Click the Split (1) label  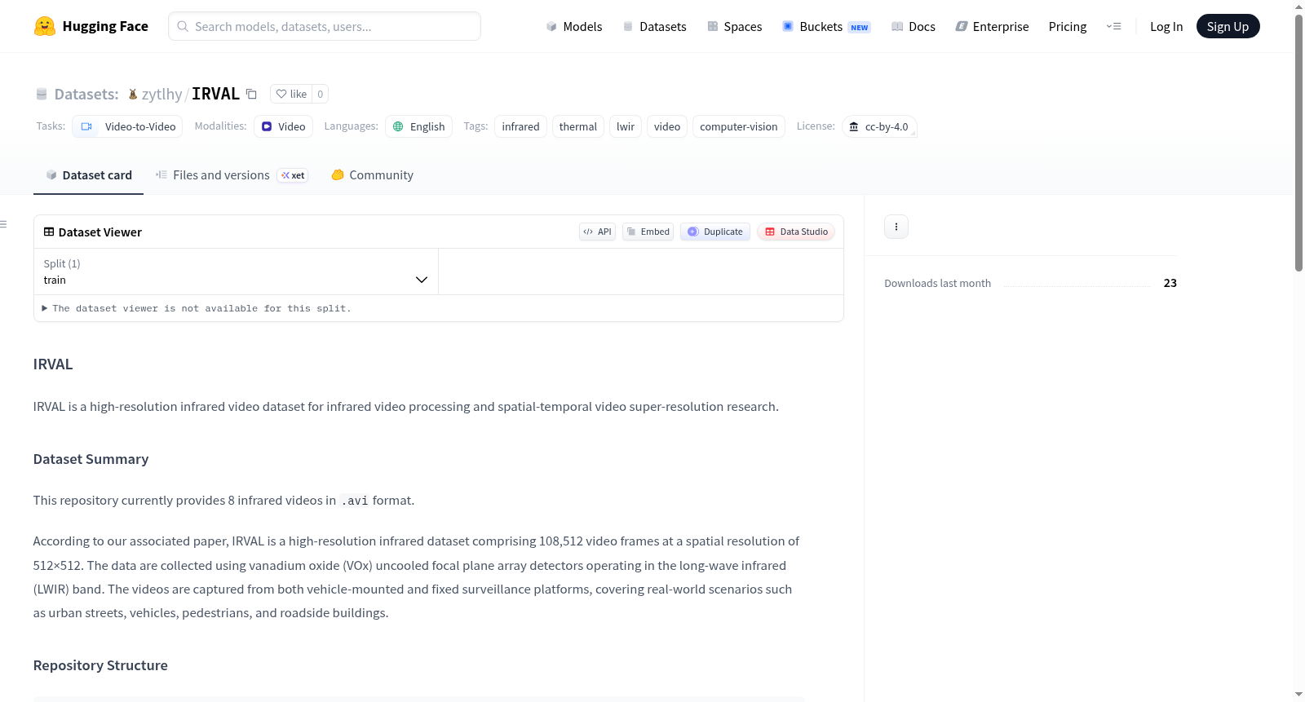pyautogui.click(x=62, y=263)
